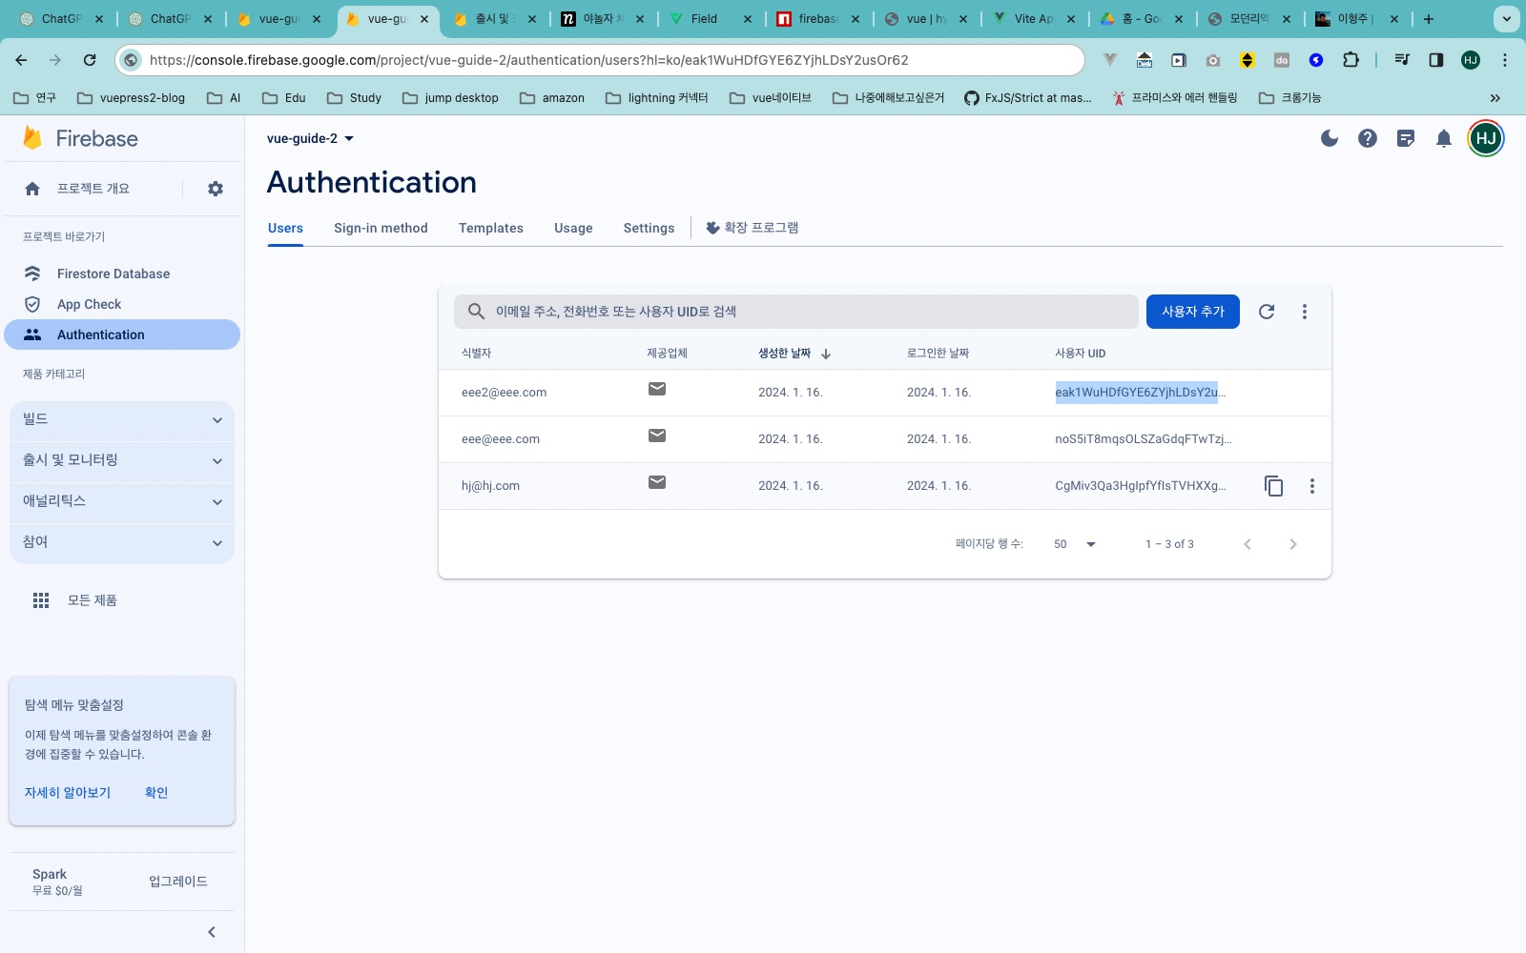
Task: Go to next page of users
Action: coord(1293,544)
